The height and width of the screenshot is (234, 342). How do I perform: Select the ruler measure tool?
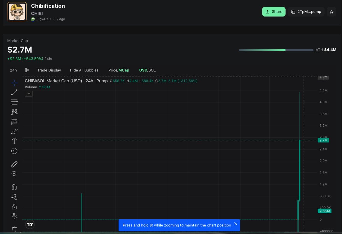[x=14, y=164]
